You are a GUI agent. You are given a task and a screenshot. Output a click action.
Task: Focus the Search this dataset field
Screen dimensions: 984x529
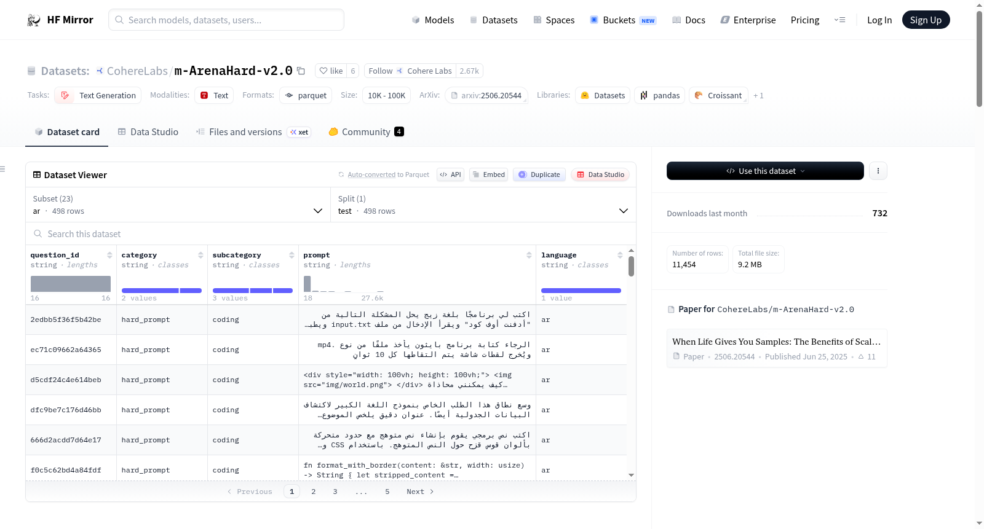coord(331,233)
